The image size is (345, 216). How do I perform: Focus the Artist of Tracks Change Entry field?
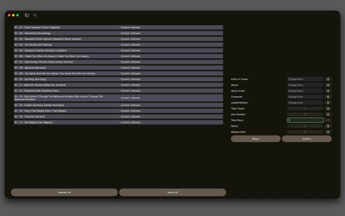click(305, 79)
